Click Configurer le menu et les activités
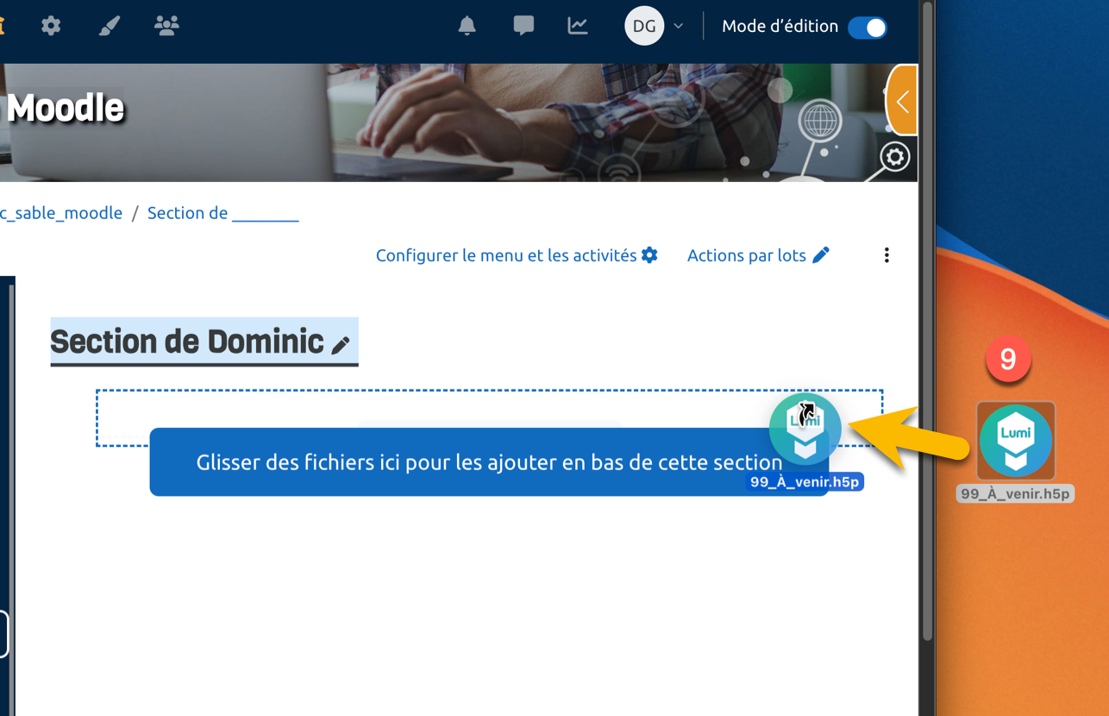The height and width of the screenshot is (716, 1109). click(517, 255)
